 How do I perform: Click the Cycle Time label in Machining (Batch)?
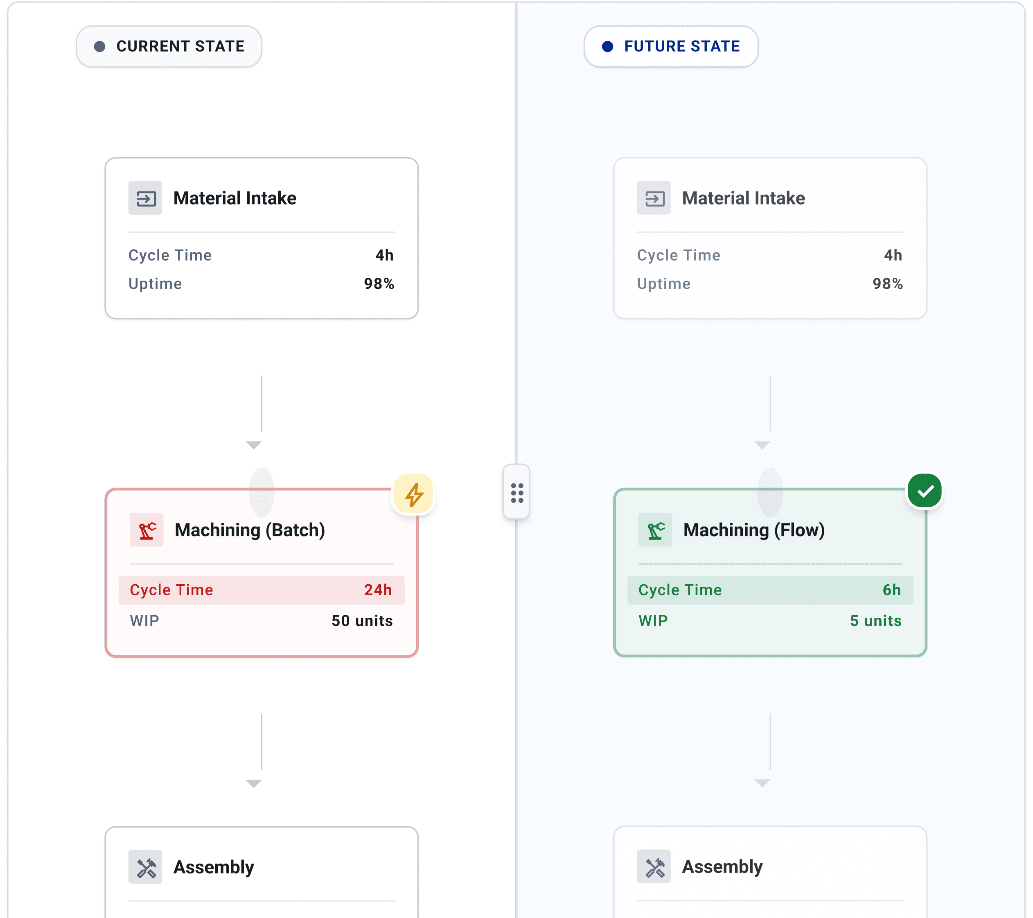(171, 590)
